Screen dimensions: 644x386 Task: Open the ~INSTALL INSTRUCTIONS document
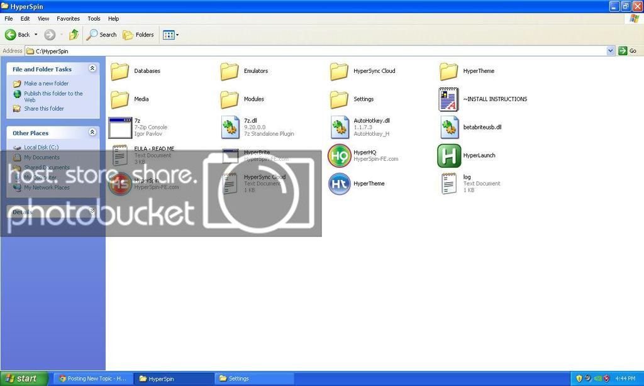point(449,99)
